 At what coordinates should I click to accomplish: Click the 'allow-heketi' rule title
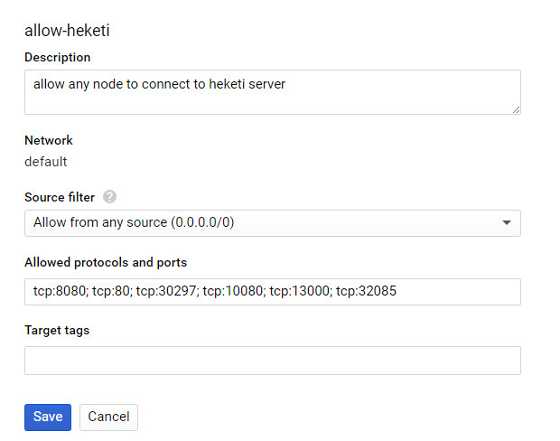72,30
